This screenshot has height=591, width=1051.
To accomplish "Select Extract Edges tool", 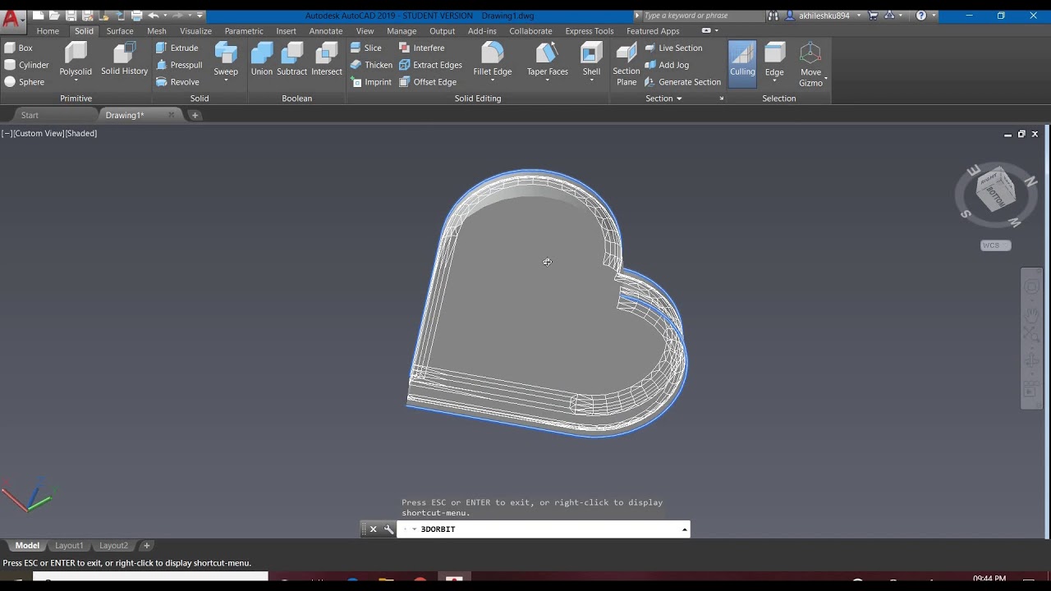I will 430,65.
